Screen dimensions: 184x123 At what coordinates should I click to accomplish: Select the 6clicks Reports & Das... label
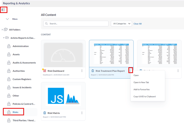(23, 38)
